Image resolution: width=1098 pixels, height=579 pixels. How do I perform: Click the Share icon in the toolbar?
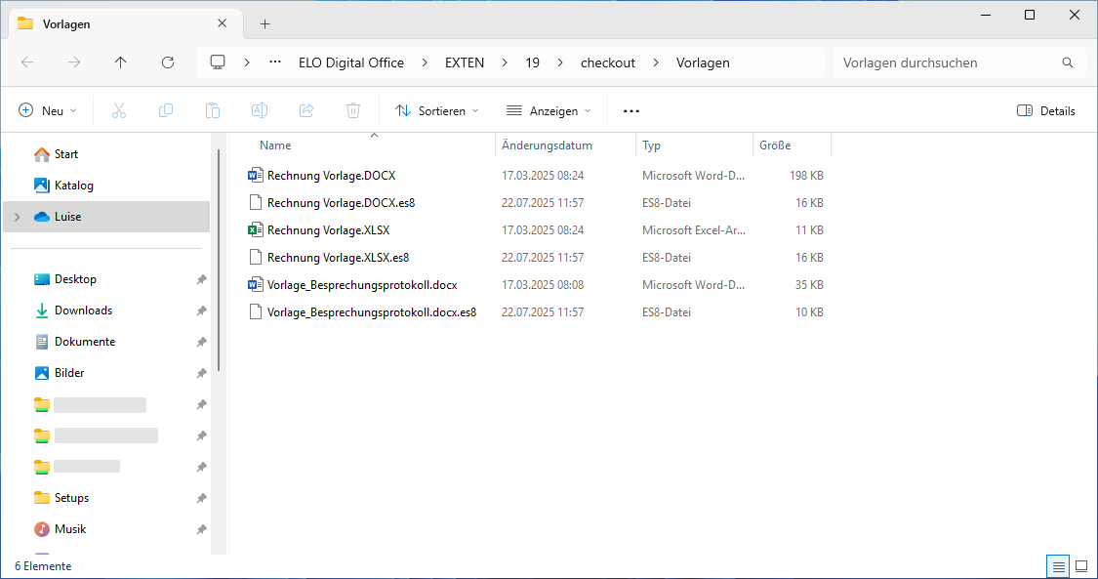305,110
